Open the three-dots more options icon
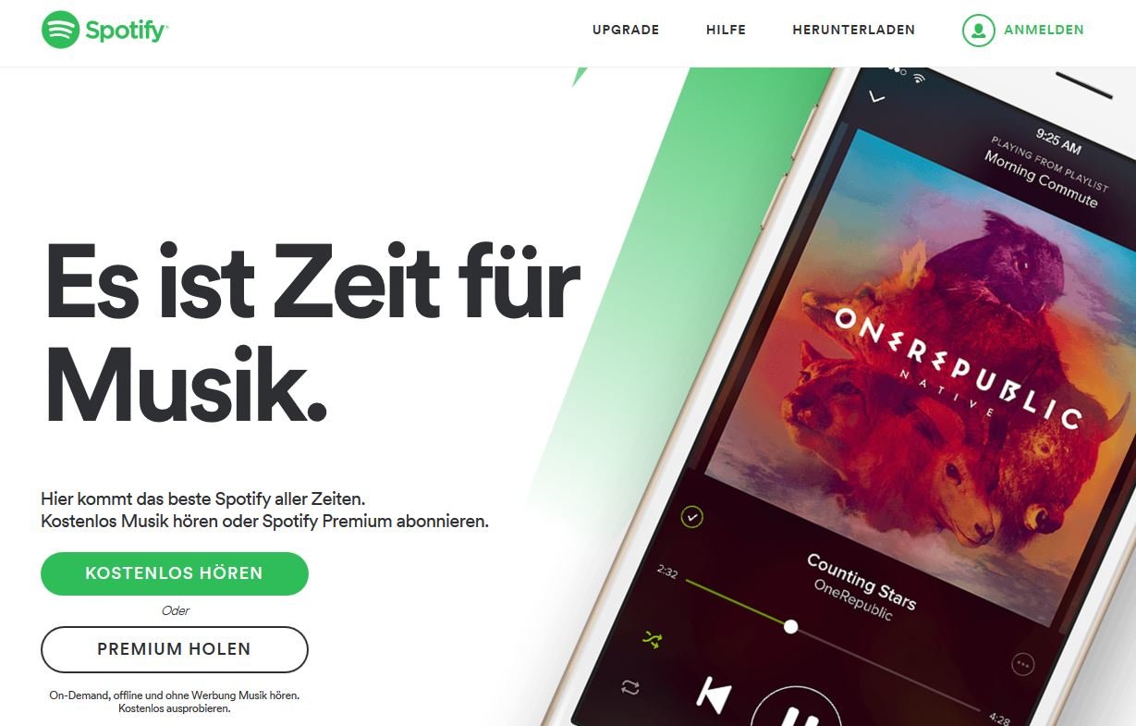1136x726 pixels. click(x=1022, y=664)
